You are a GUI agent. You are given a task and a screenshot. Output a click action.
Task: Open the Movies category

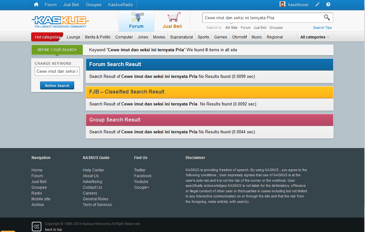coord(159,37)
